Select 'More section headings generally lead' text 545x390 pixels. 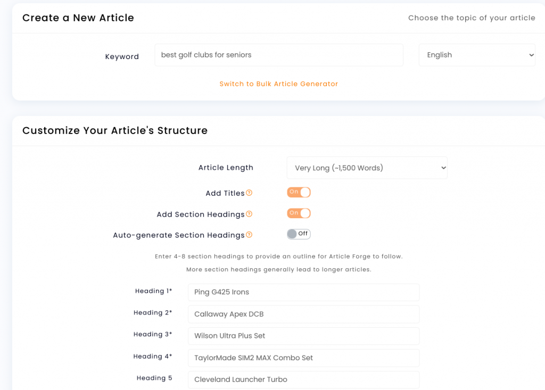click(279, 269)
